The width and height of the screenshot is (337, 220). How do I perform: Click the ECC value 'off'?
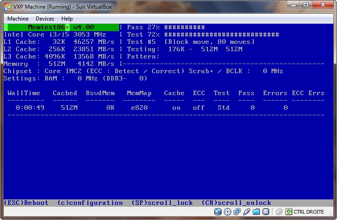pos(198,107)
